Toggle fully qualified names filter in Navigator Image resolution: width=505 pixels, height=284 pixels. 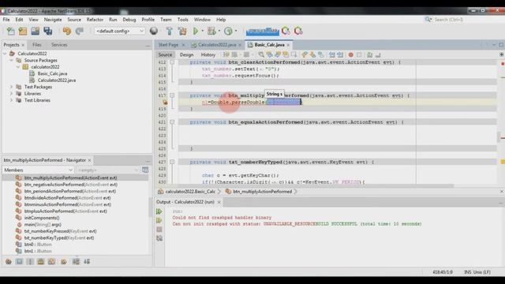64,261
